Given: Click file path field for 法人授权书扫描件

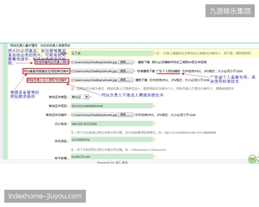Looking at the screenshot, I should click(94, 80).
